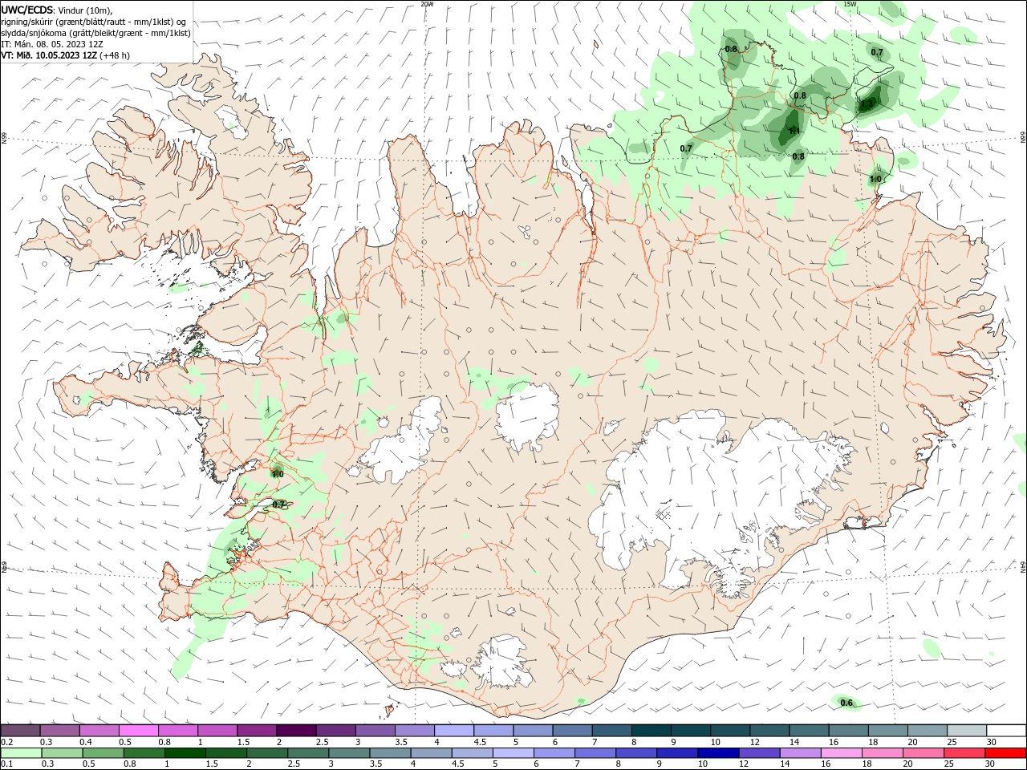
Task: Pick the bright red swatch ending the rain scale
Action: [x=1005, y=753]
